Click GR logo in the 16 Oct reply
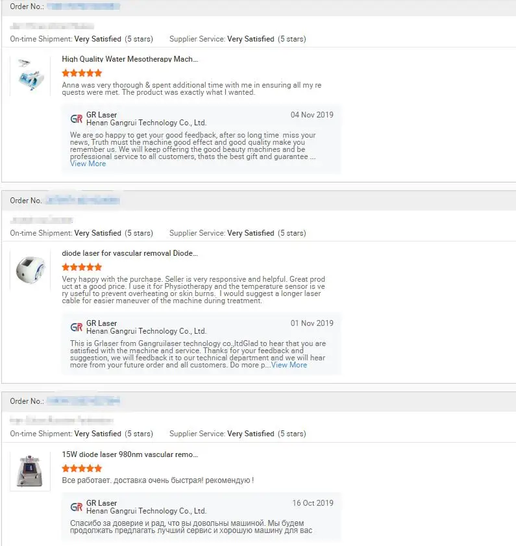Image resolution: width=516 pixels, height=546 pixels. (77, 507)
